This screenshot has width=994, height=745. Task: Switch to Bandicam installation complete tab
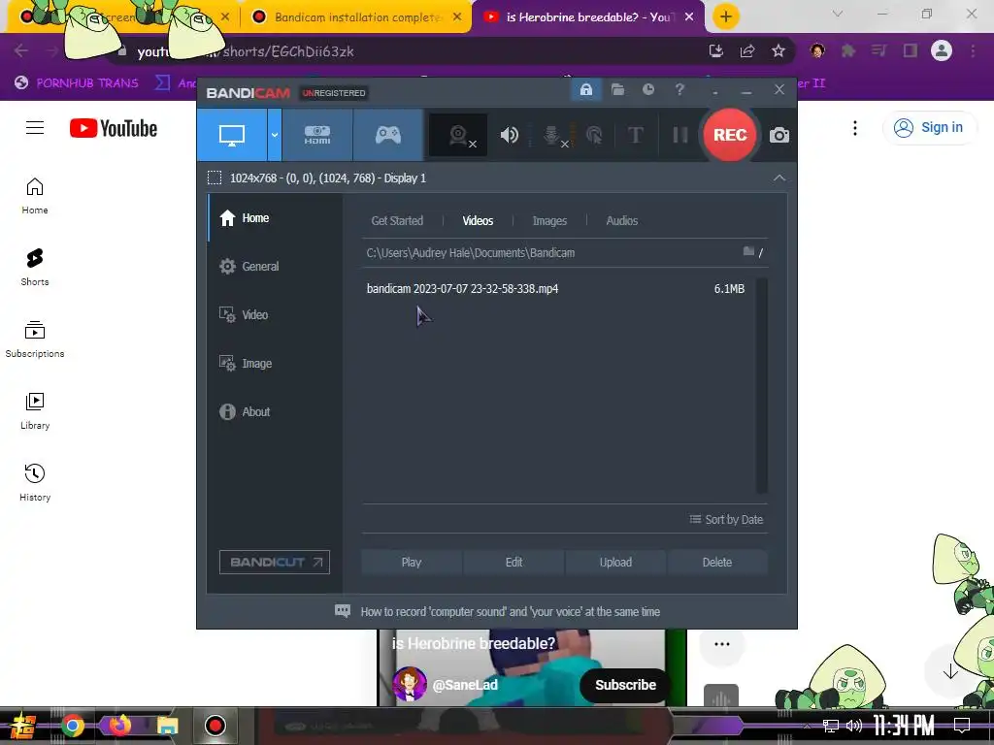click(356, 17)
